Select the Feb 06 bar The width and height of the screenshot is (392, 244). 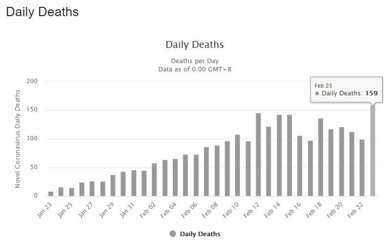[196, 175]
